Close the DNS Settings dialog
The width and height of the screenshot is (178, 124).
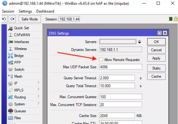point(164,33)
